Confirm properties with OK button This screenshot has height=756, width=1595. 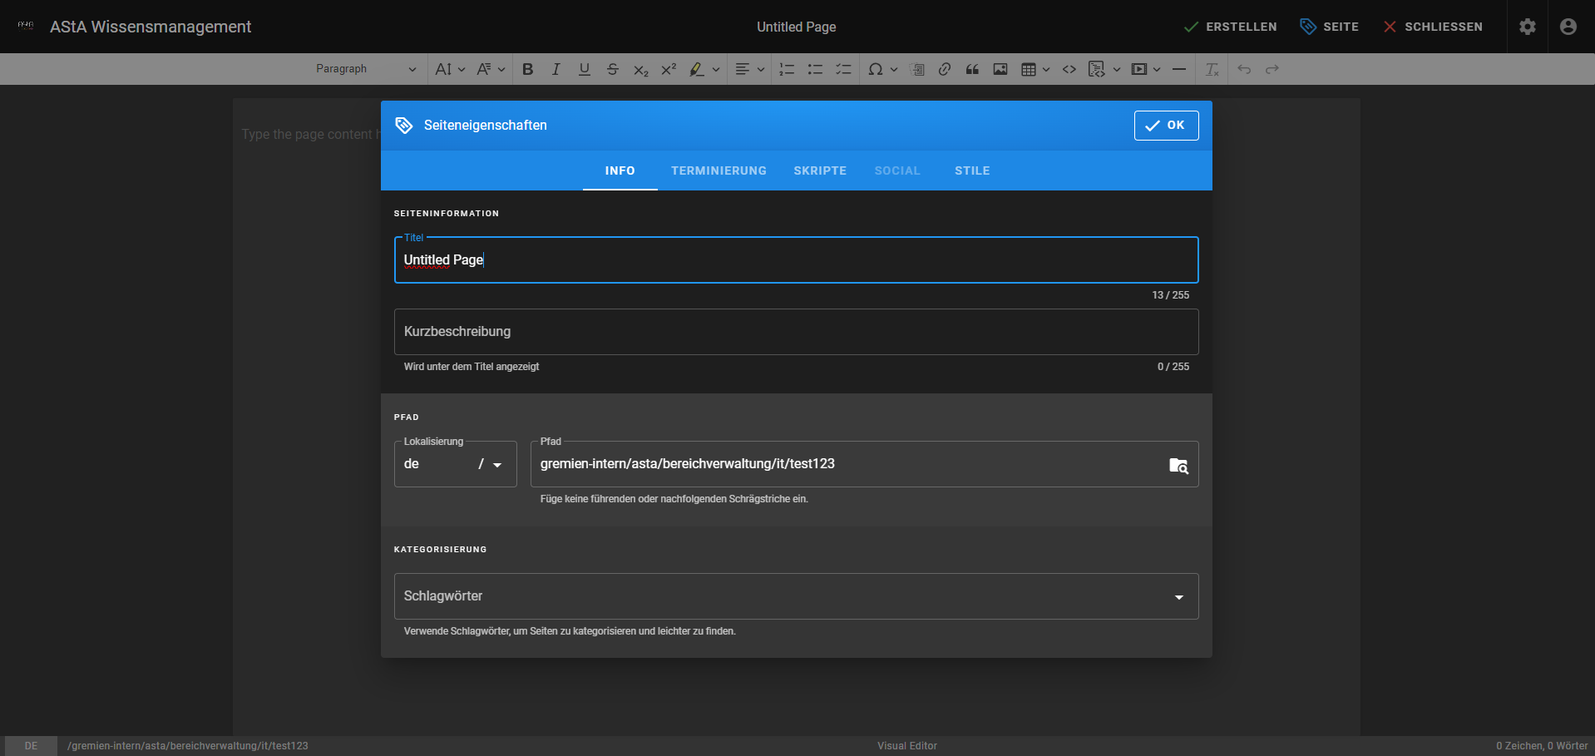pos(1166,126)
